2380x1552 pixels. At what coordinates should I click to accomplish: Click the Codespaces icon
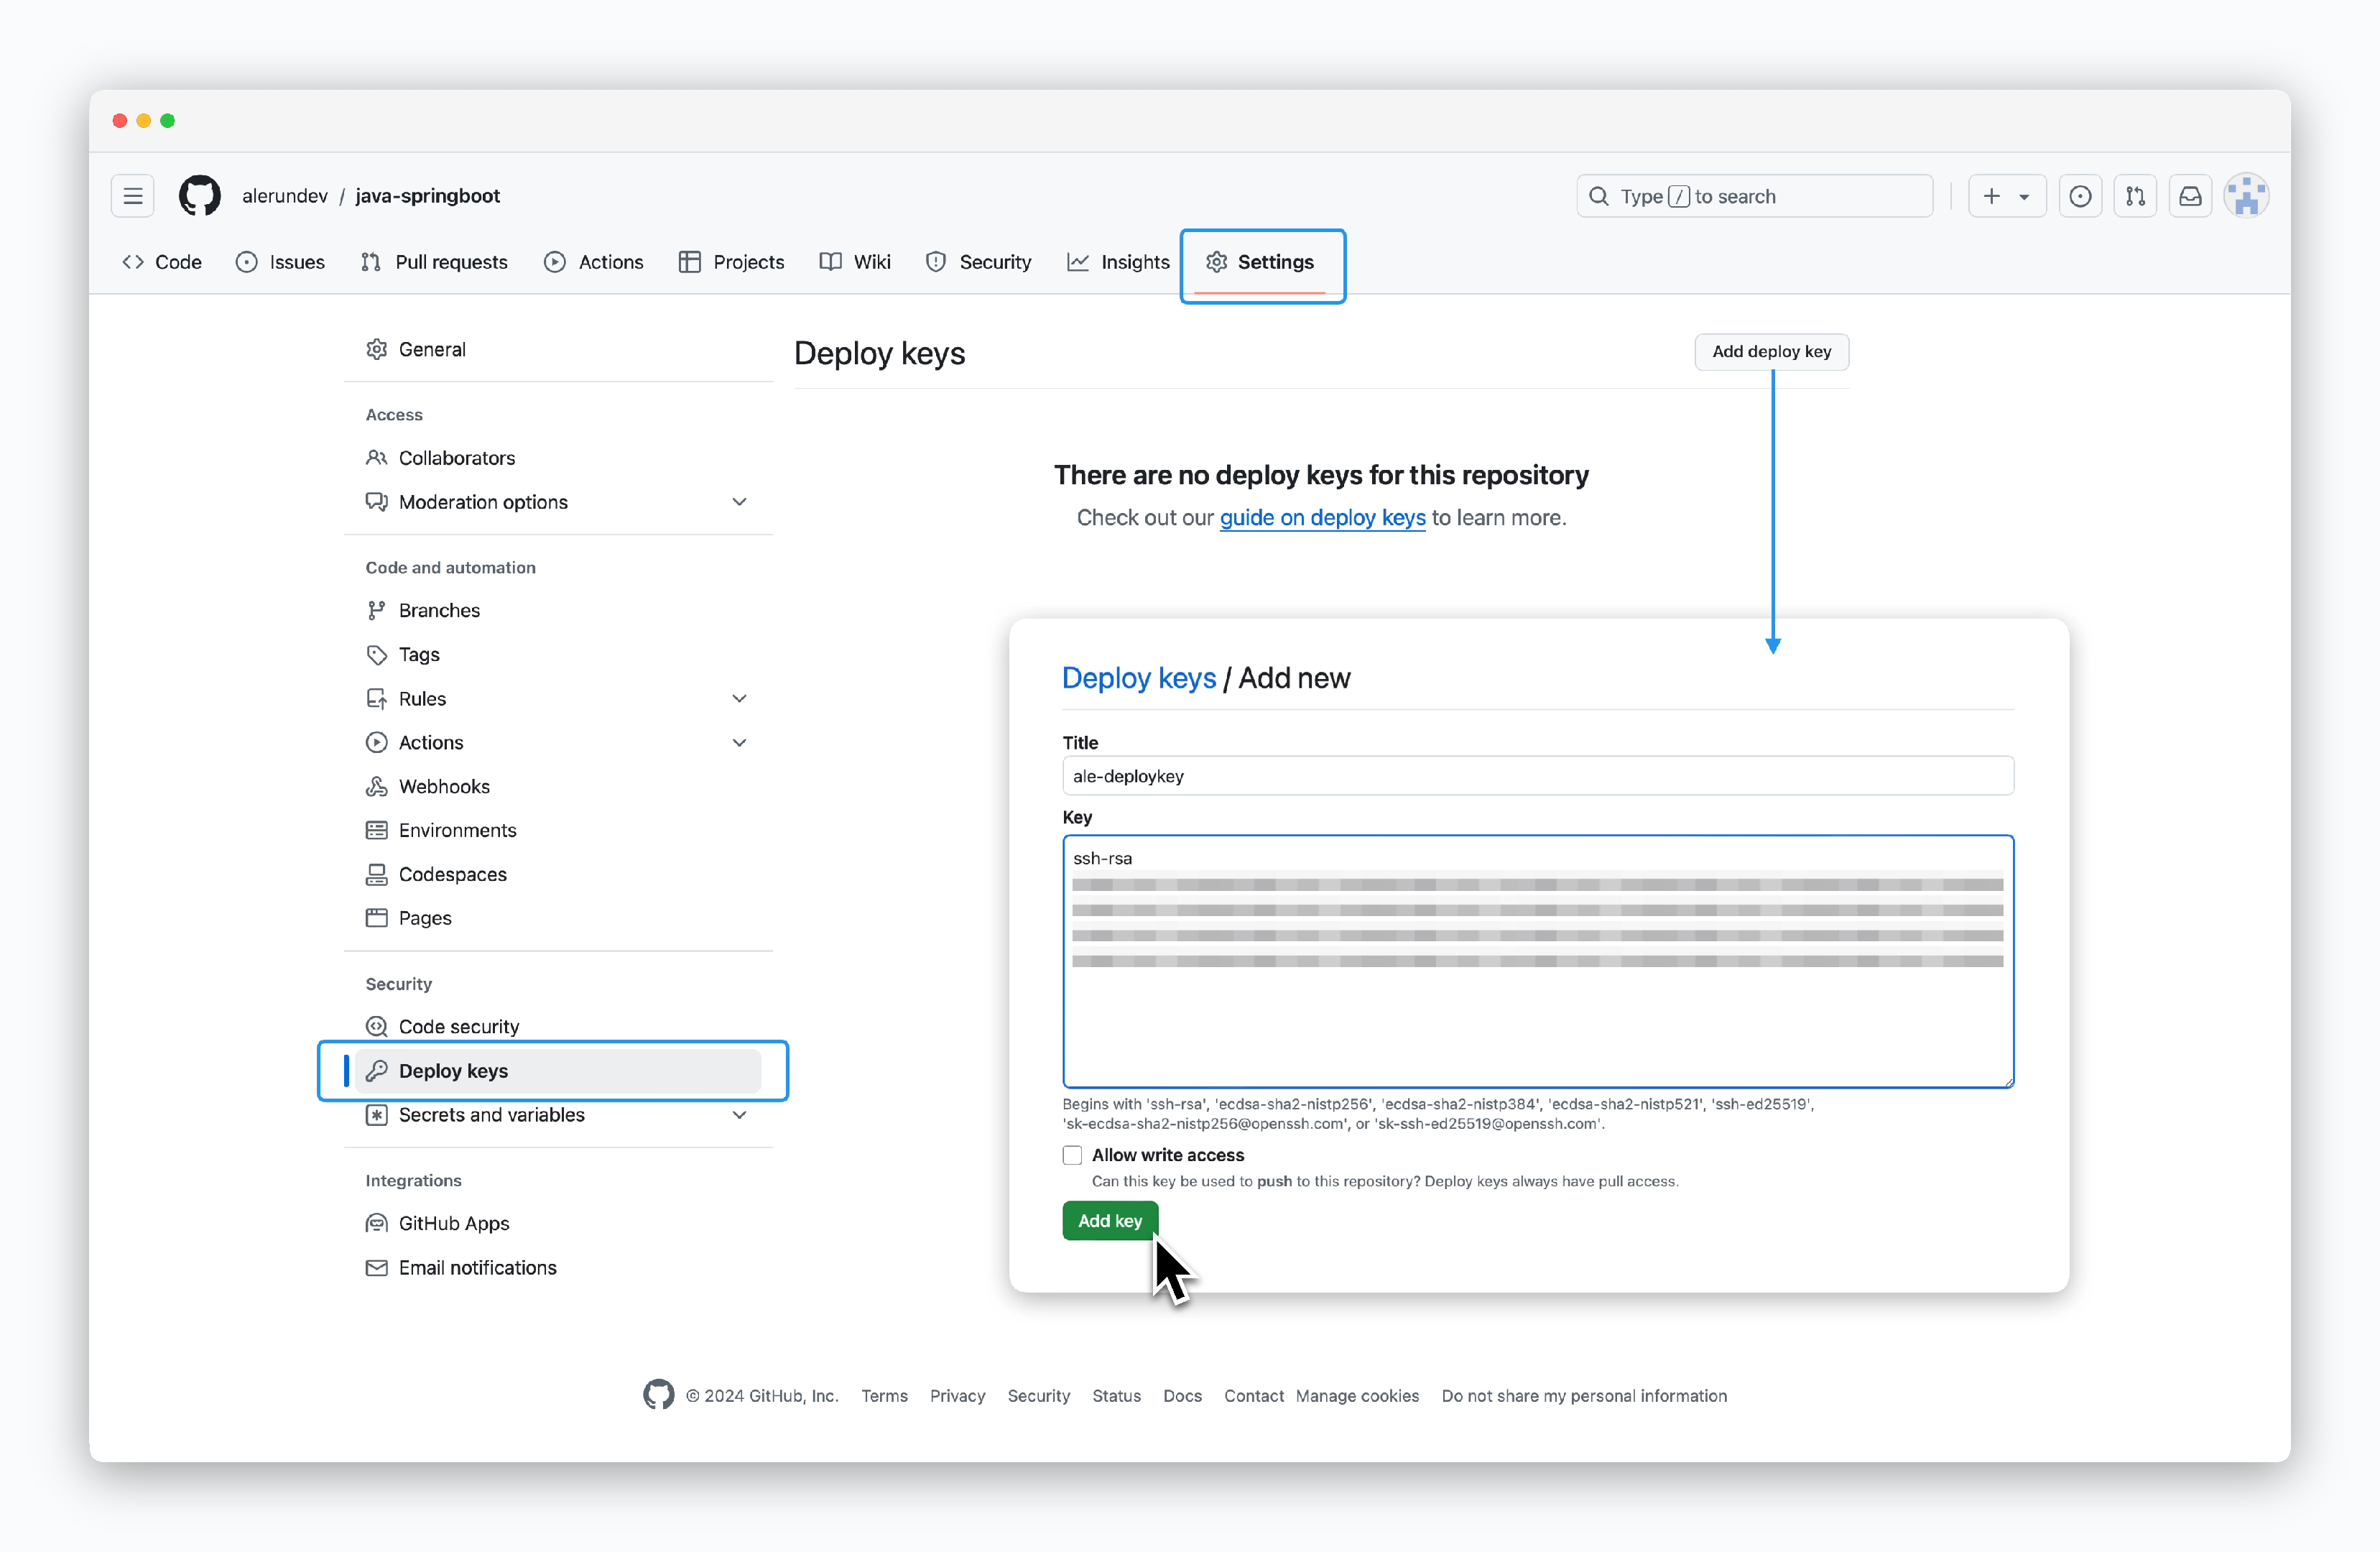point(376,874)
